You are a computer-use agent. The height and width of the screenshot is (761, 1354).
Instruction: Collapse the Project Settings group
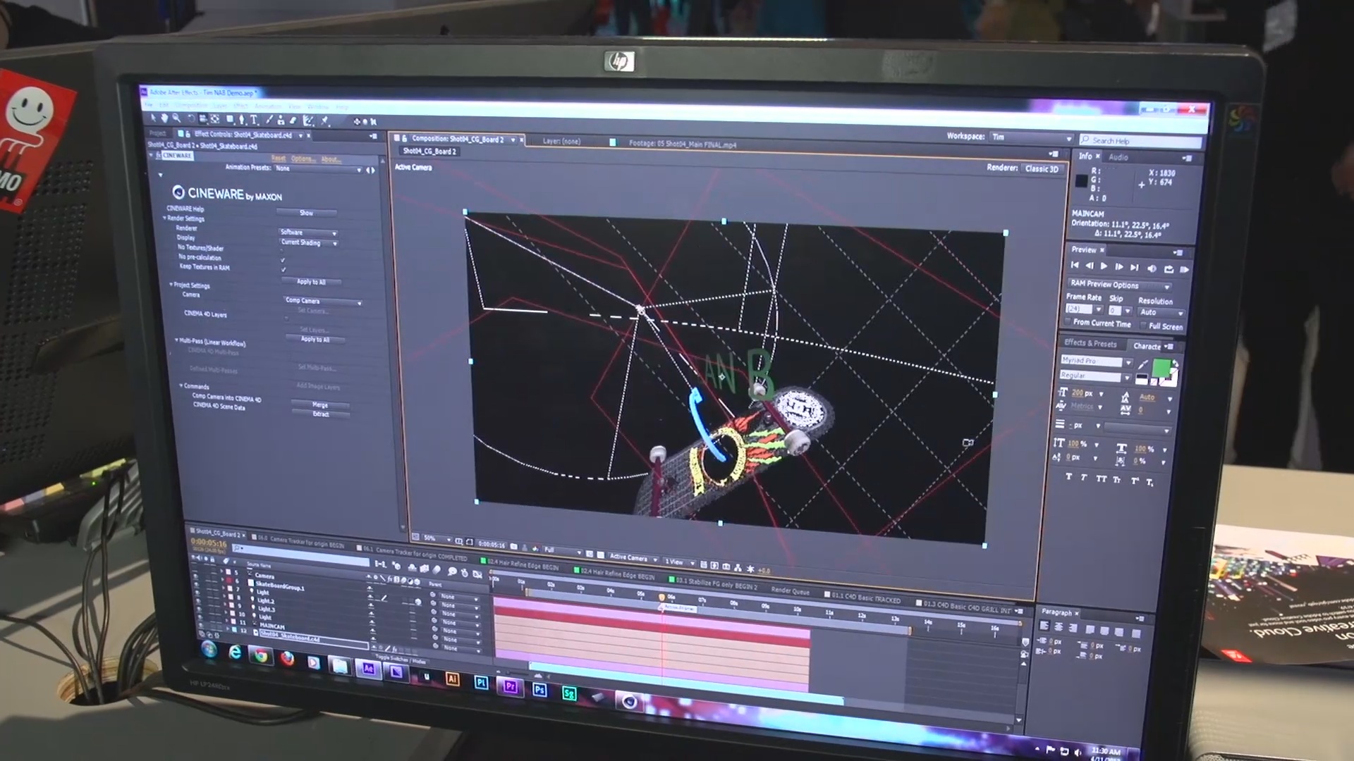[171, 285]
